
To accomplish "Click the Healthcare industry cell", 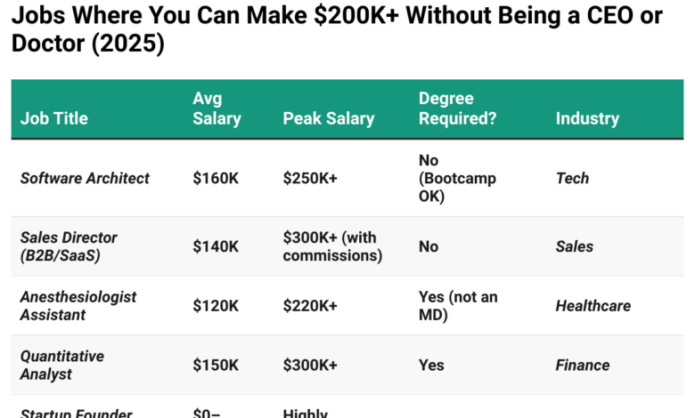I will (593, 306).
